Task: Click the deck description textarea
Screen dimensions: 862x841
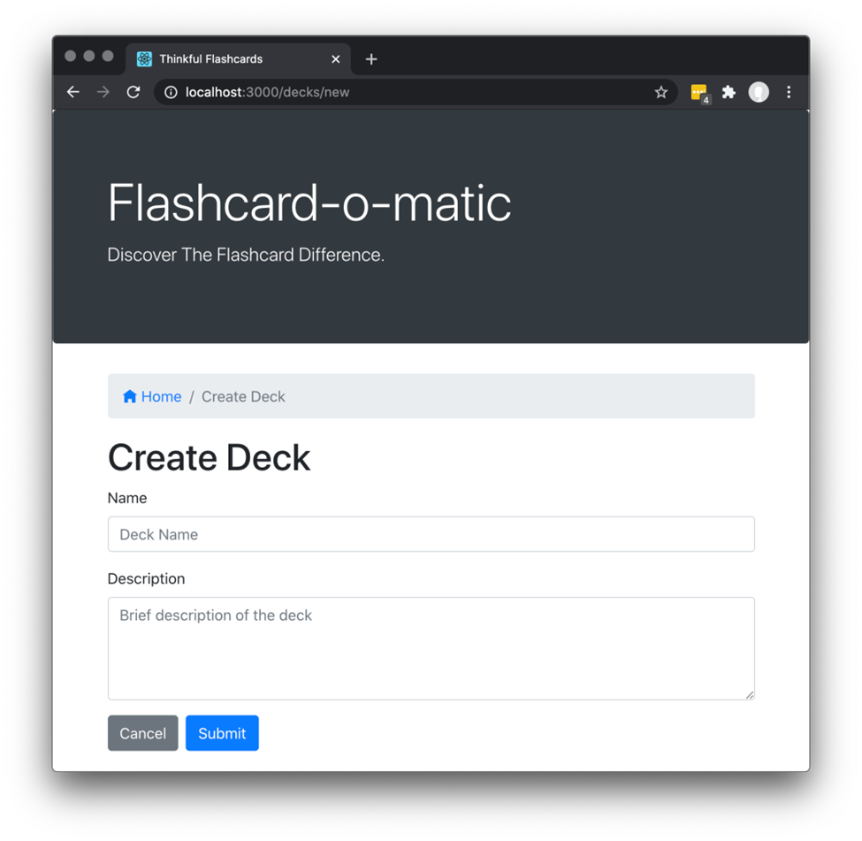Action: pyautogui.click(x=431, y=647)
